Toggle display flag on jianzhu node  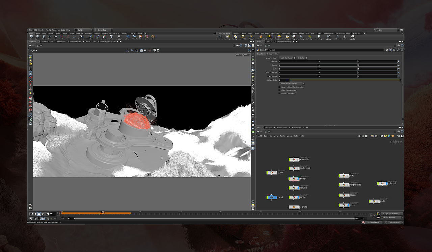pos(298,188)
